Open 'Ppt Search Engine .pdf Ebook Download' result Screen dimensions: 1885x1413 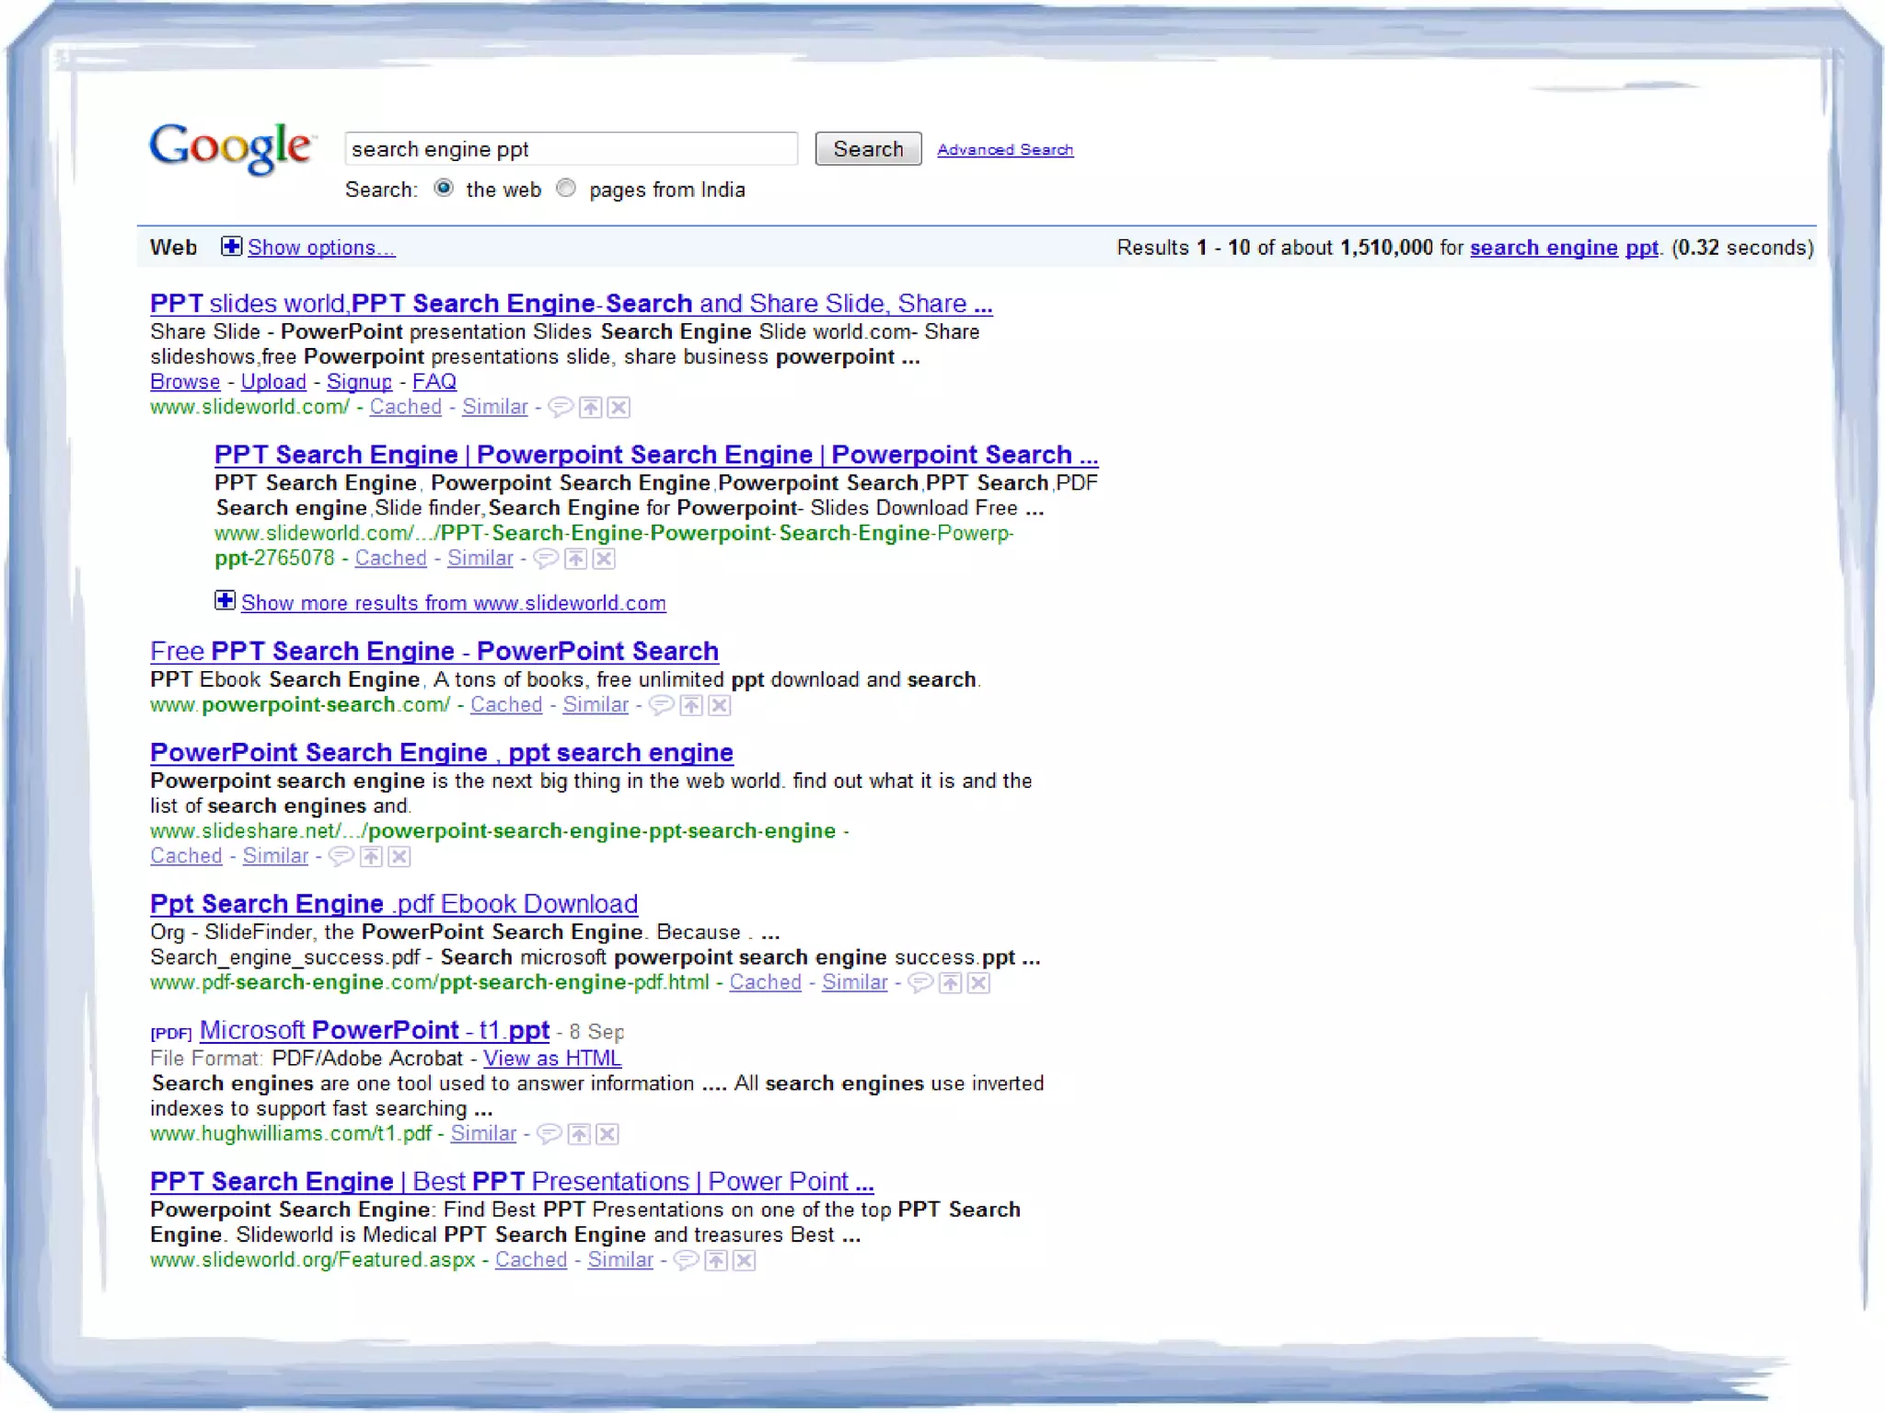coord(394,904)
